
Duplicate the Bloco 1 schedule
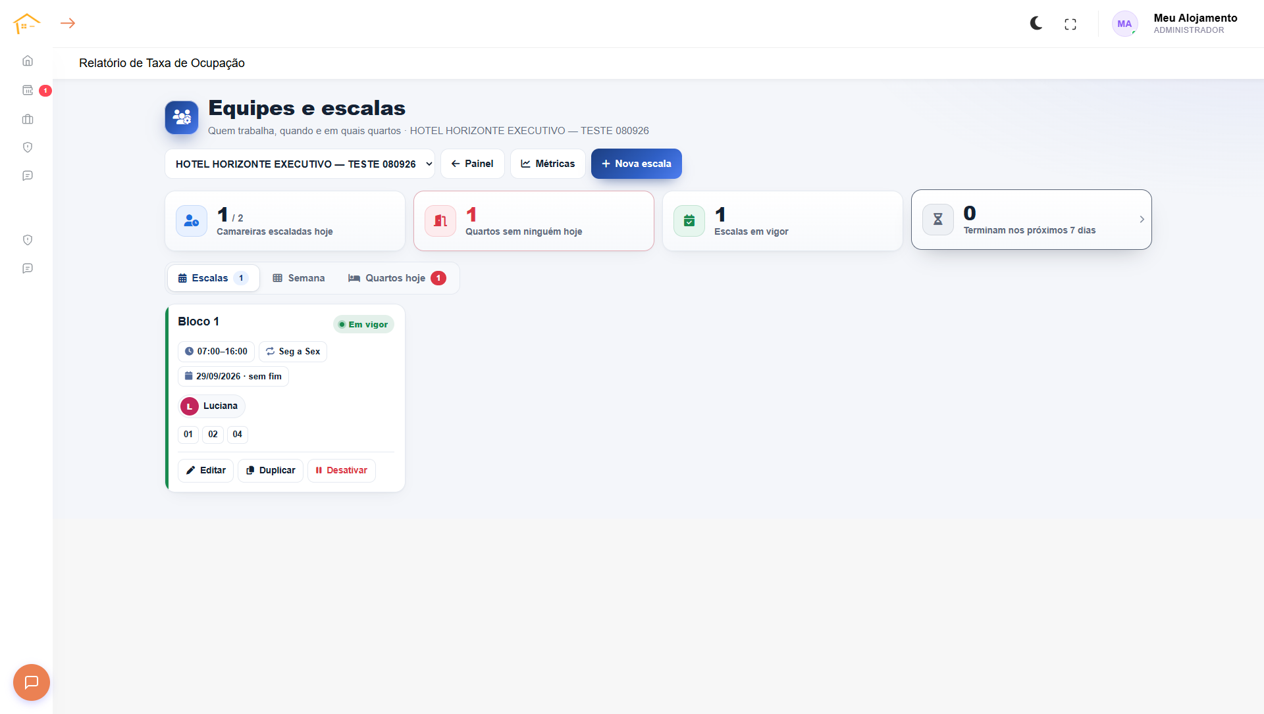[x=271, y=471]
